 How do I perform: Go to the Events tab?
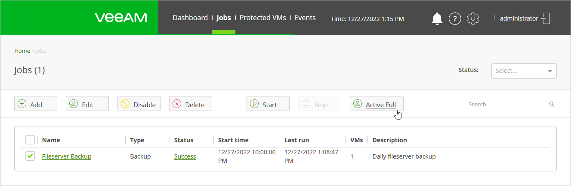tap(305, 18)
